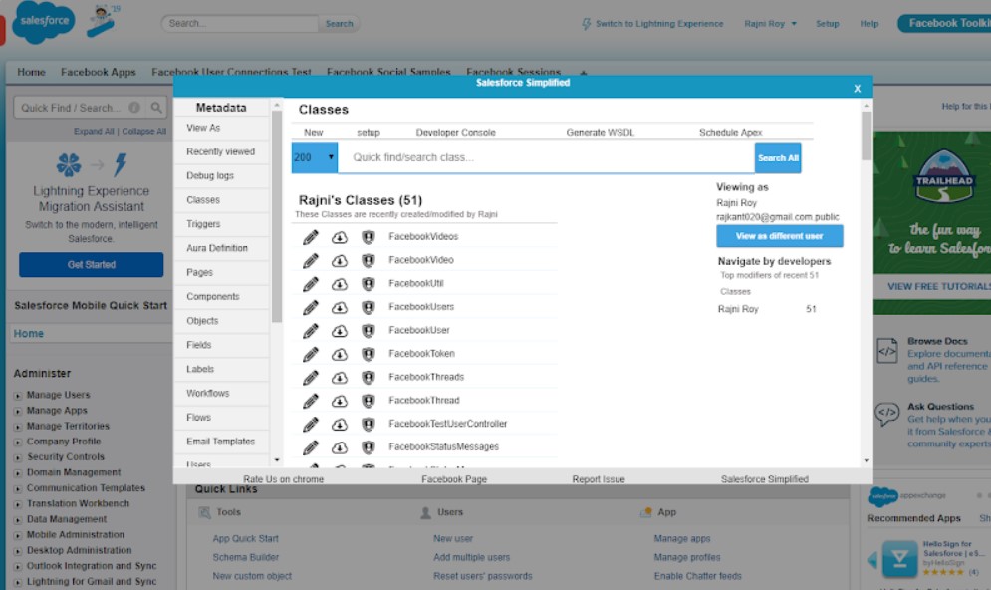
Task: Click the shield icon for FacebookUsers
Action: tap(368, 307)
